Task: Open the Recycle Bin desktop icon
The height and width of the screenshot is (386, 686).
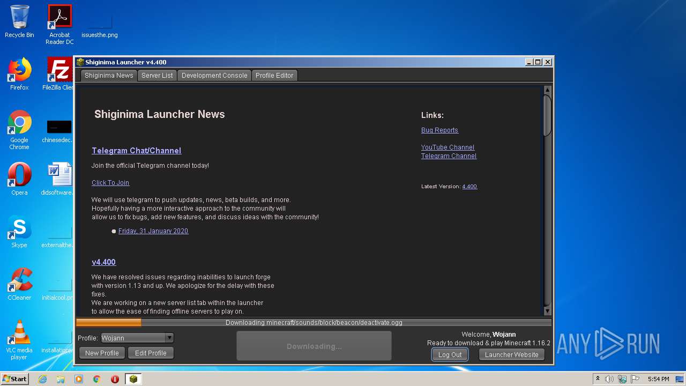Action: point(19,21)
